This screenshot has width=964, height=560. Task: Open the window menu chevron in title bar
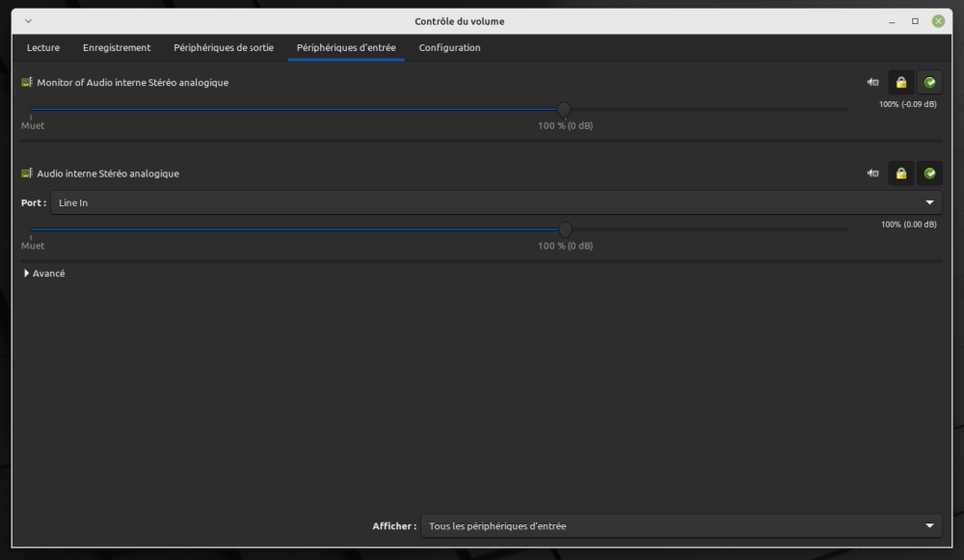pyautogui.click(x=28, y=21)
